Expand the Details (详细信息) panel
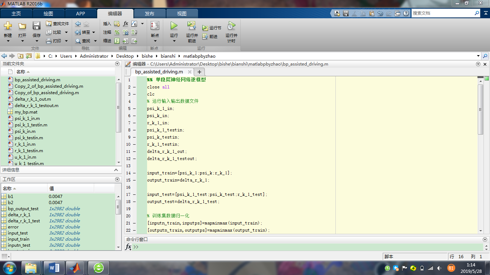 click(116, 170)
